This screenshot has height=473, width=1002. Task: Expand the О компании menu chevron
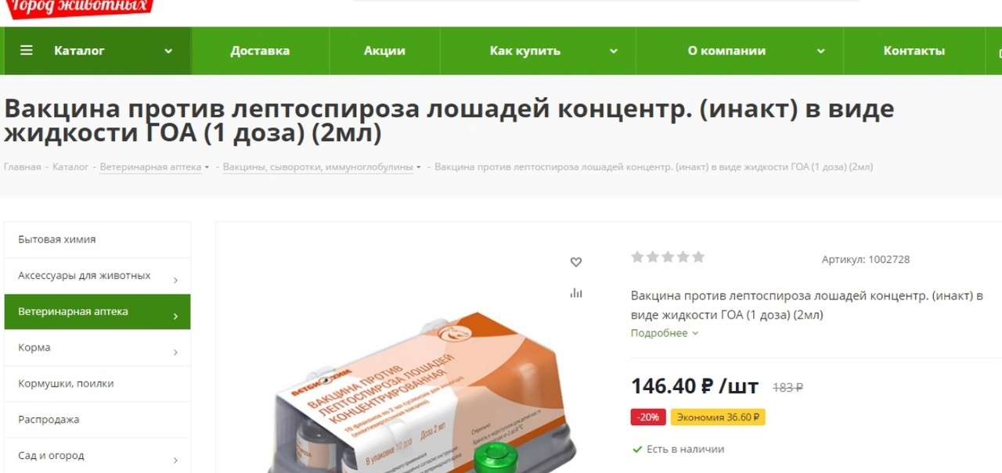point(820,52)
